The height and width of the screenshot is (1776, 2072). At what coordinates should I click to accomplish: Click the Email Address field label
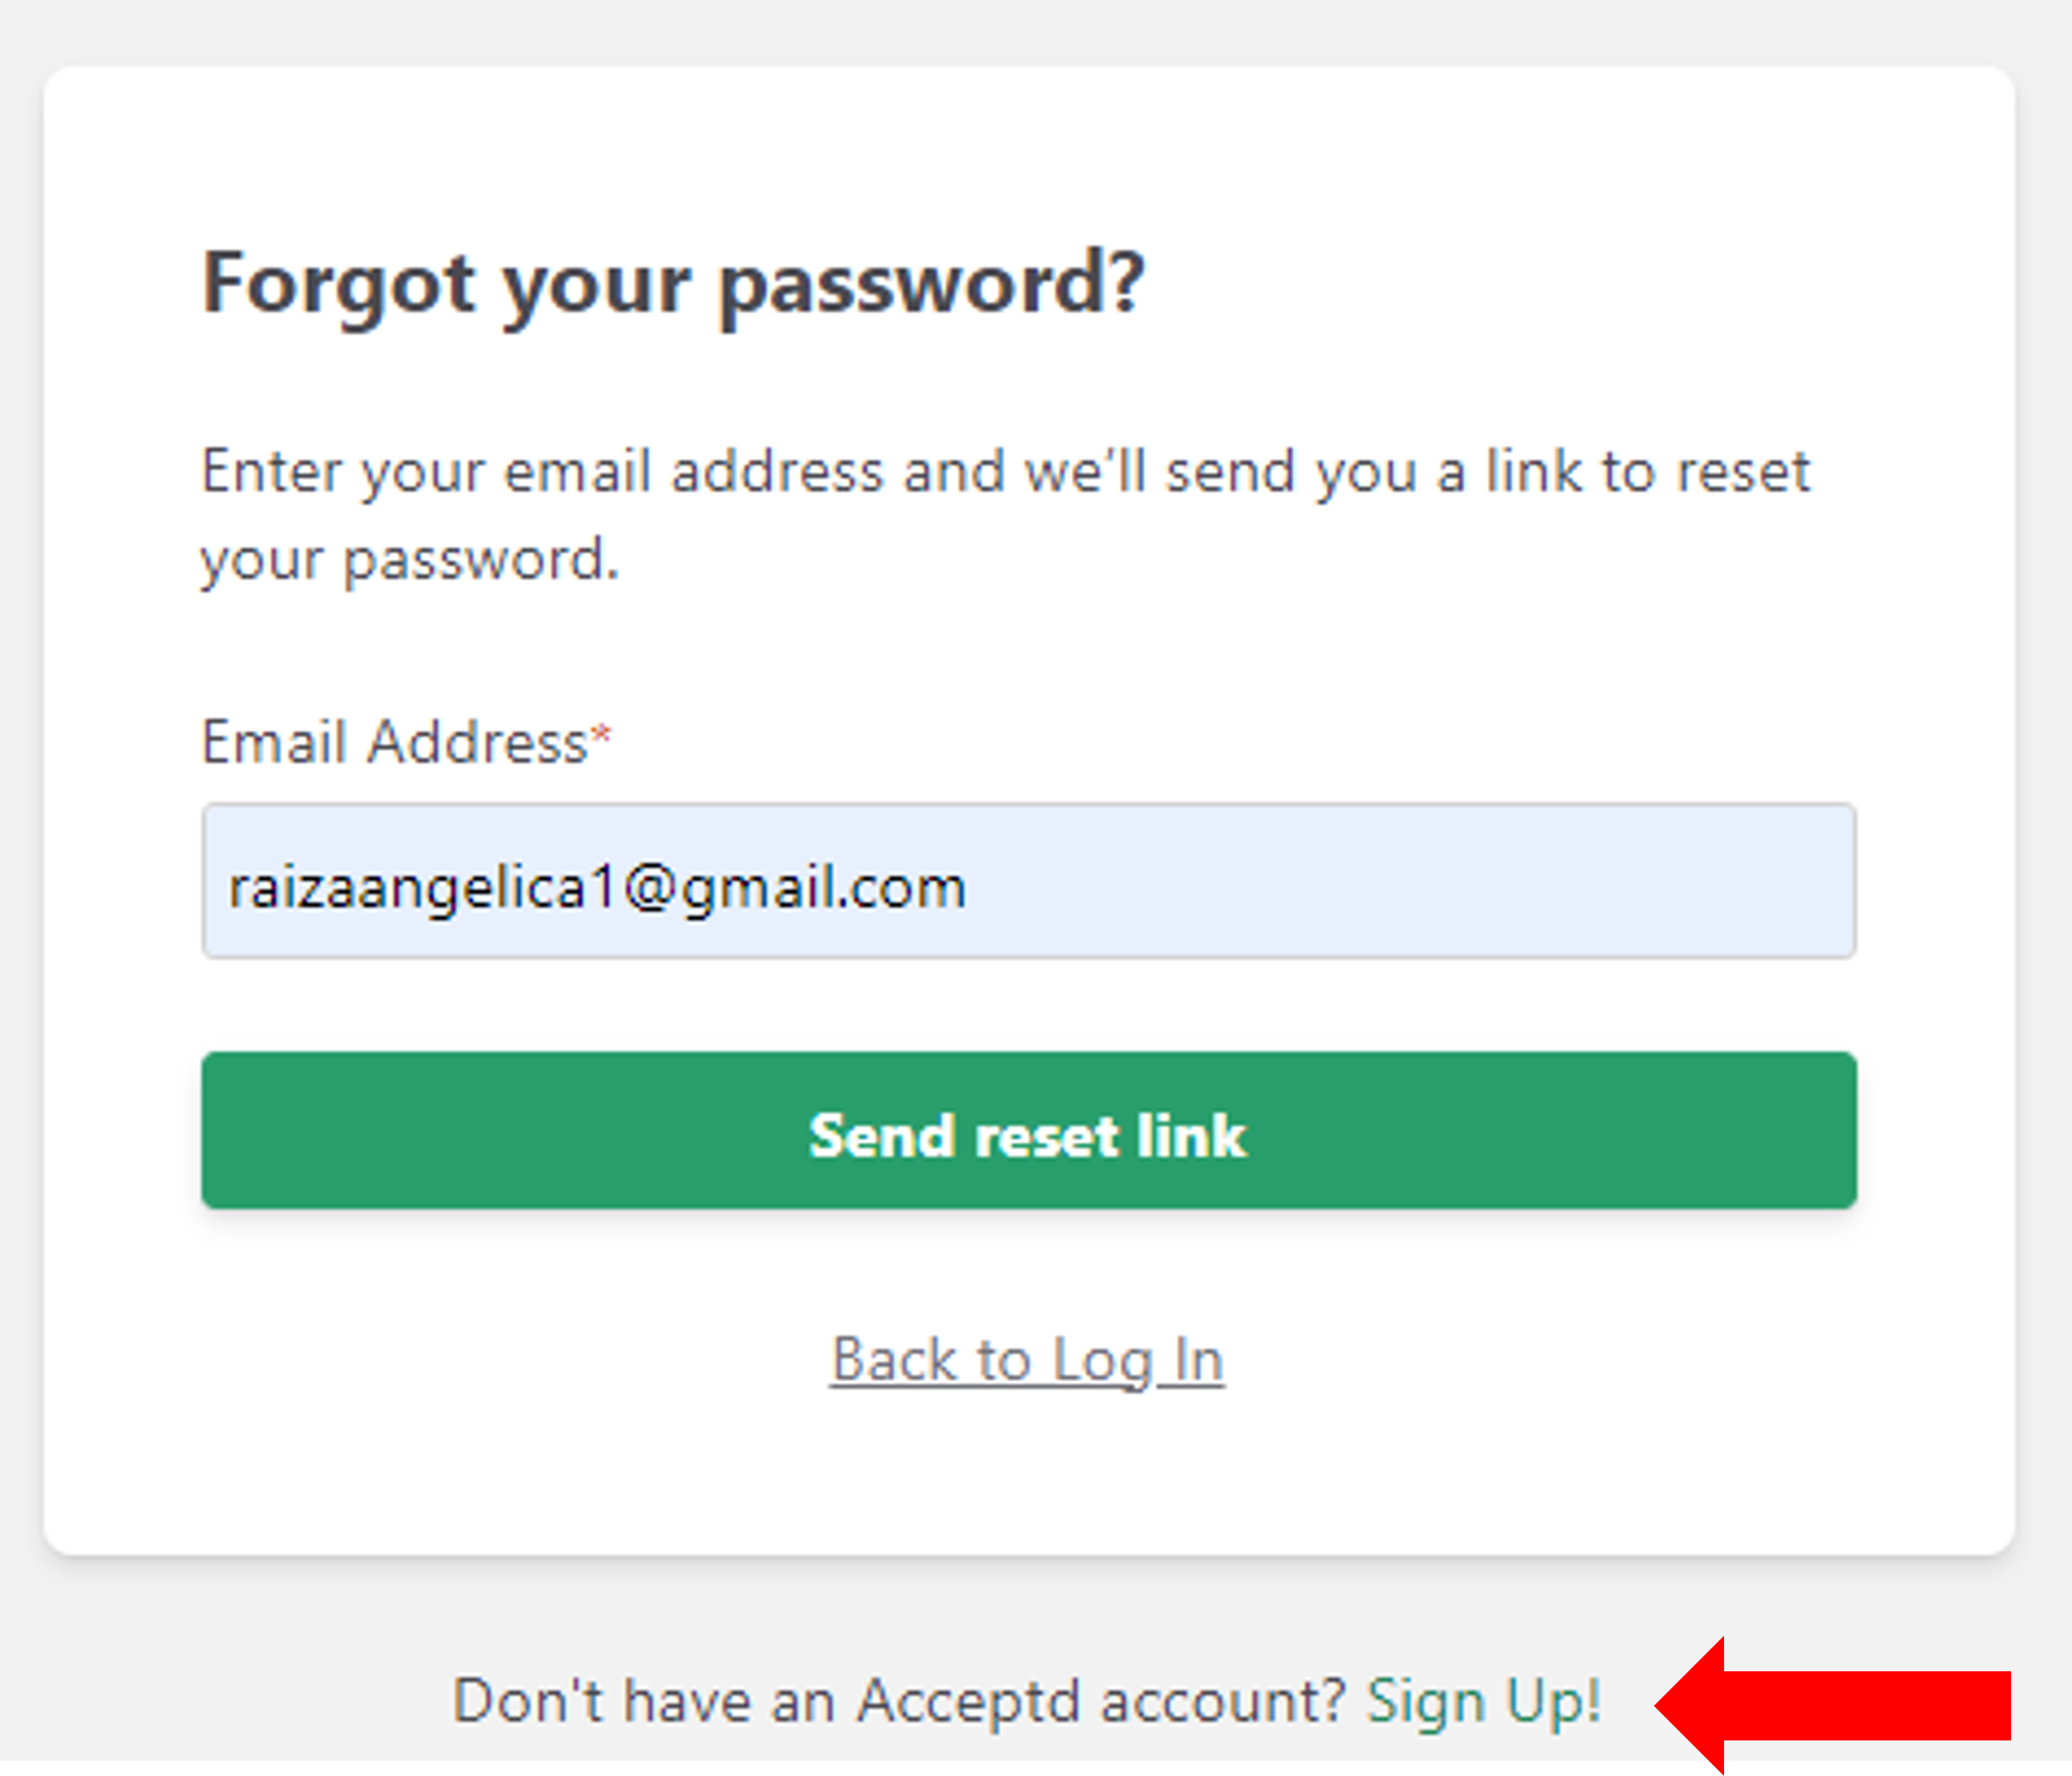(x=394, y=743)
